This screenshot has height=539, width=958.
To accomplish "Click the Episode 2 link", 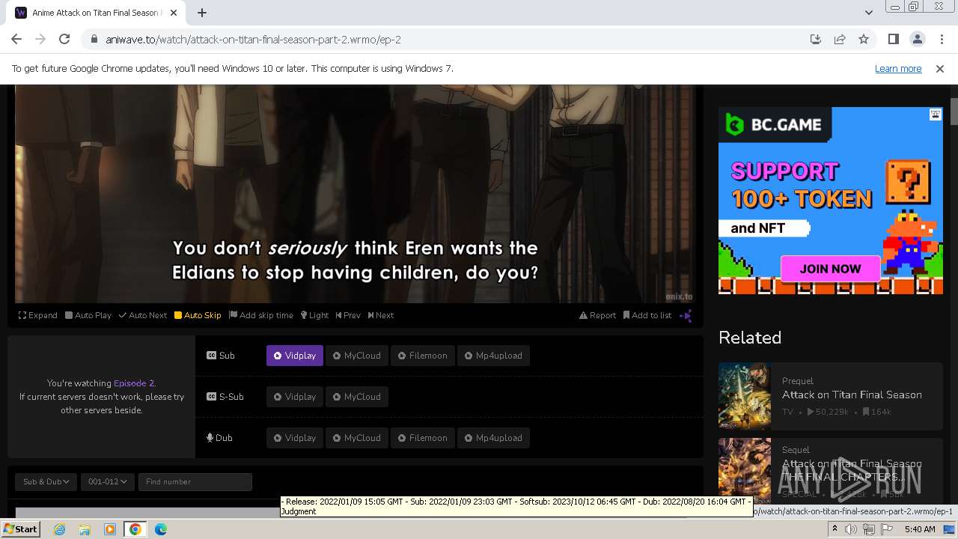I will tap(134, 383).
